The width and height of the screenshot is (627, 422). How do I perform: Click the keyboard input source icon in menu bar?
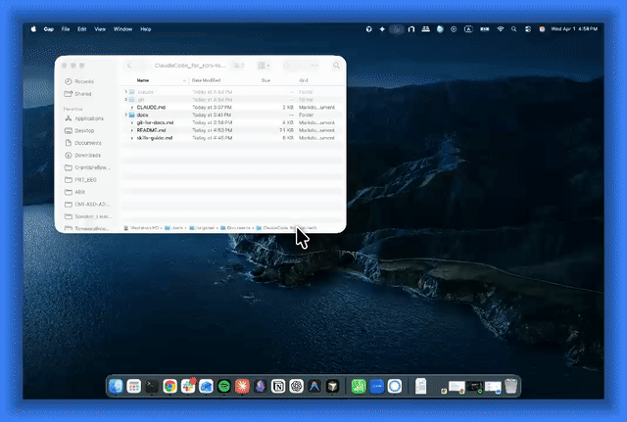[468, 29]
